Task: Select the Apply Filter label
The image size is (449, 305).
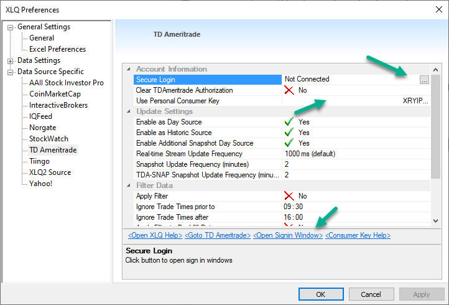Action: [x=152, y=196]
